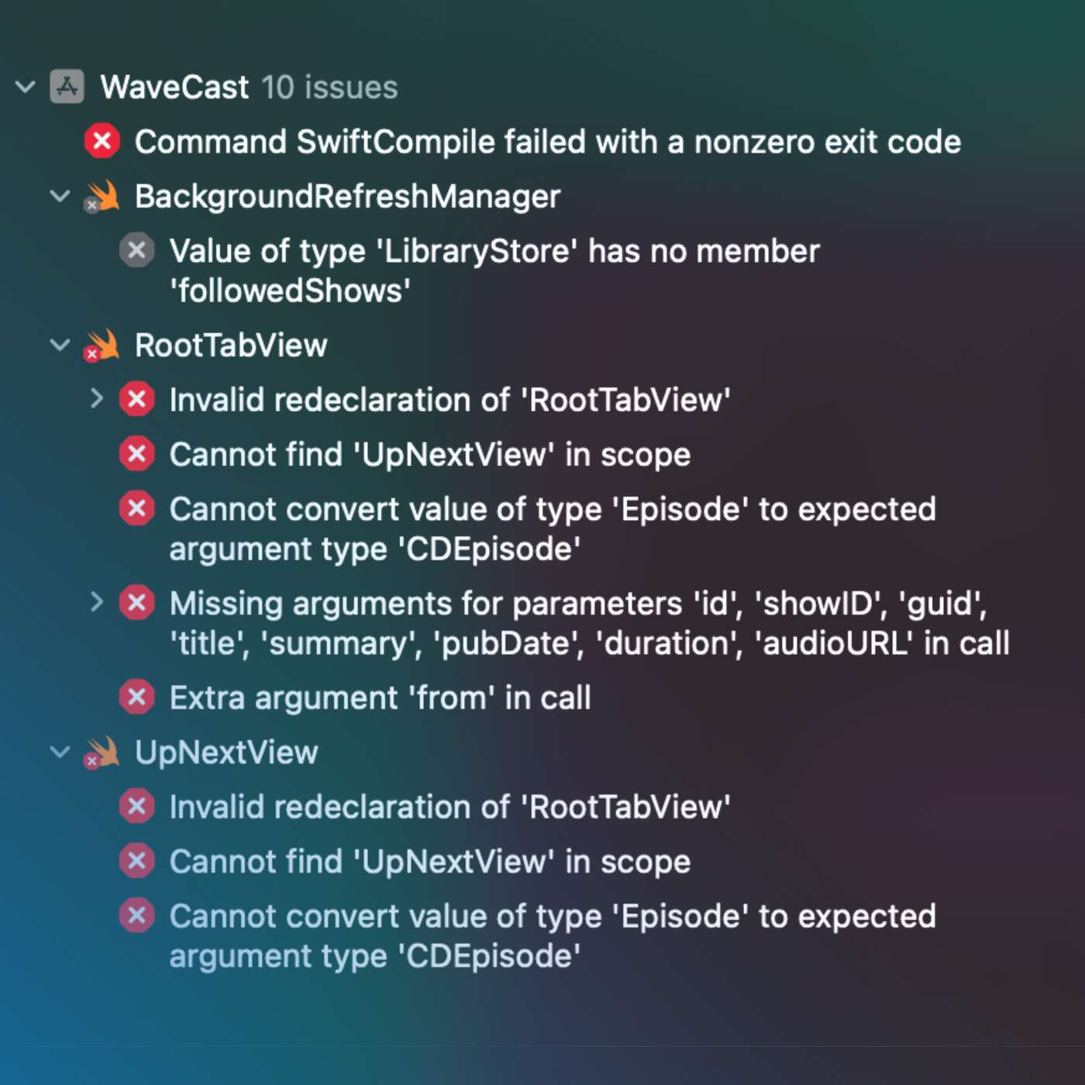This screenshot has height=1085, width=1085.
Task: Click error icon beside Extra argument 'from'
Action: coord(137,697)
